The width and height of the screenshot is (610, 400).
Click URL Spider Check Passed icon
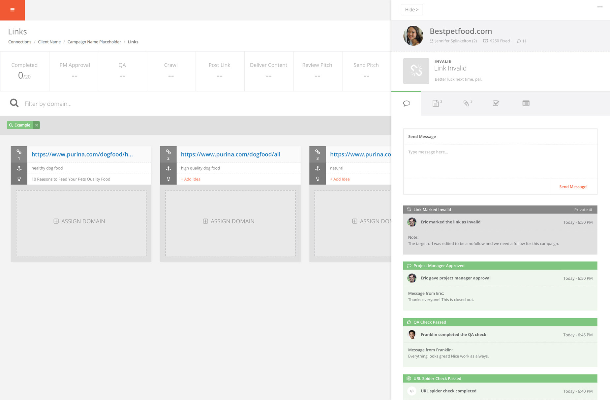pos(409,378)
